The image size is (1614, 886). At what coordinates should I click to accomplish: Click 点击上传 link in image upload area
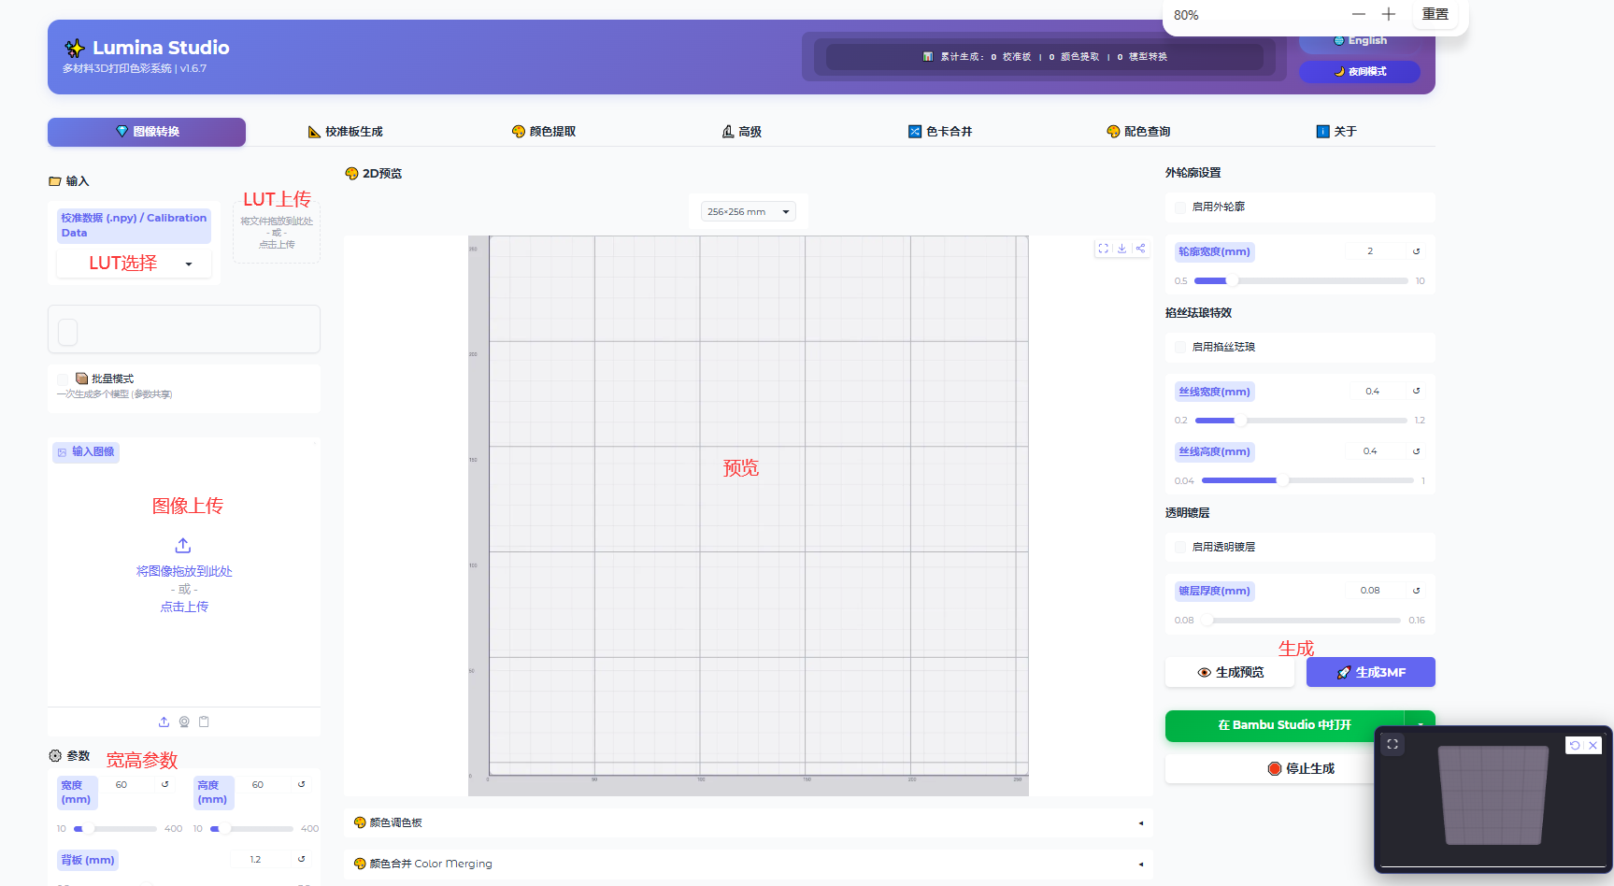[x=184, y=607]
